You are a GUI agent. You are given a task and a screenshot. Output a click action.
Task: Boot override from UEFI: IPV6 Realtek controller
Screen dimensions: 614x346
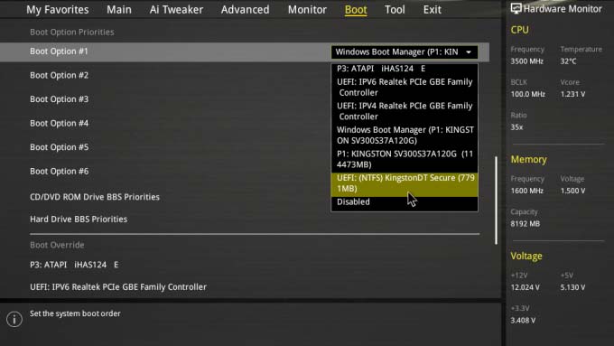pos(118,287)
